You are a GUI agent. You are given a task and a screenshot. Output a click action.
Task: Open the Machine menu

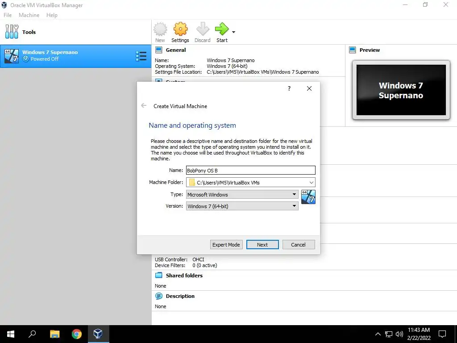(x=29, y=15)
